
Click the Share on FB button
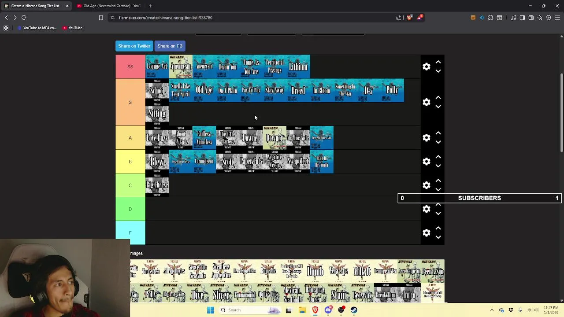coord(170,46)
